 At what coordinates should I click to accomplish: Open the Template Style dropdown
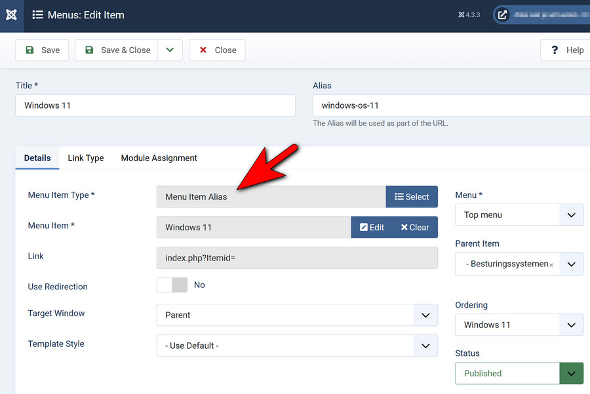297,346
